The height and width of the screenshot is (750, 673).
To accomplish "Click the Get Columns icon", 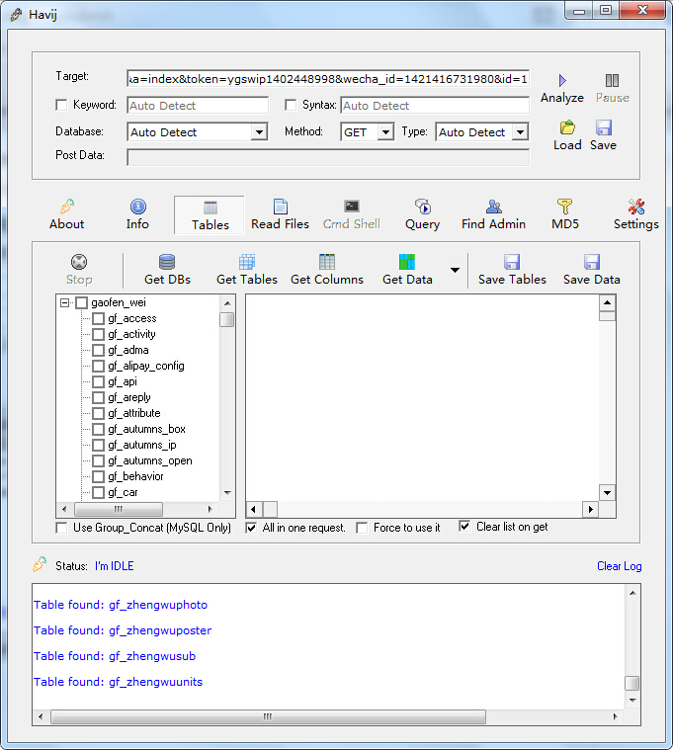I will click(327, 262).
